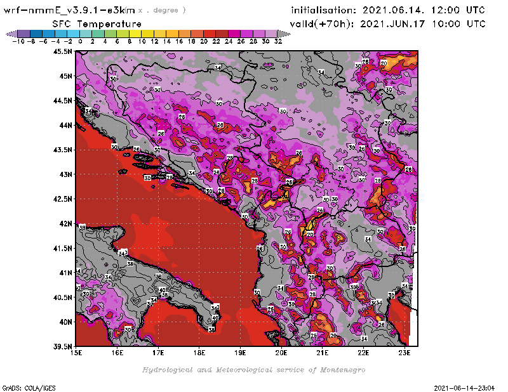Click the gray arrow swatch above 32 on legend

click(284, 34)
